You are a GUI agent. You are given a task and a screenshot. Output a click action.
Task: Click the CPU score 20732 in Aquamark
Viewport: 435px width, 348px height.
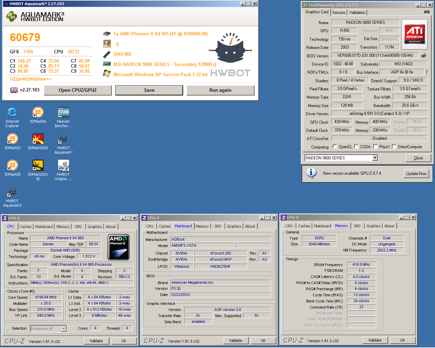pos(73,52)
